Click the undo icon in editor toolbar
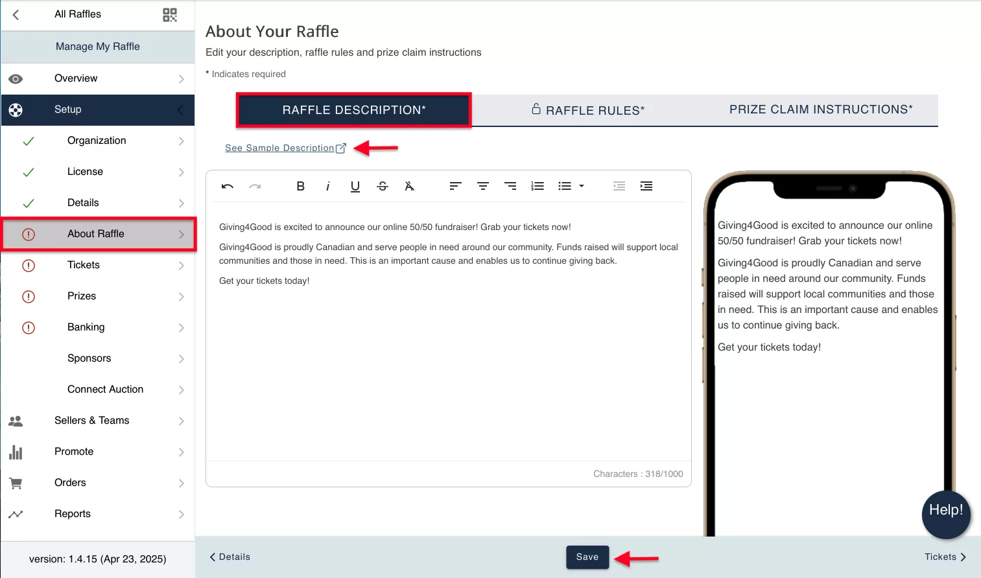Image resolution: width=981 pixels, height=578 pixels. tap(227, 186)
